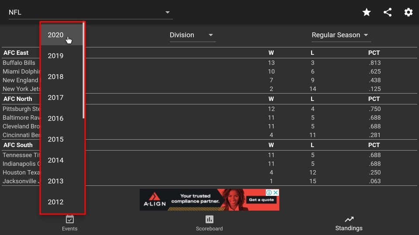
Task: Click the year list scrollbar
Action: [x=84, y=70]
